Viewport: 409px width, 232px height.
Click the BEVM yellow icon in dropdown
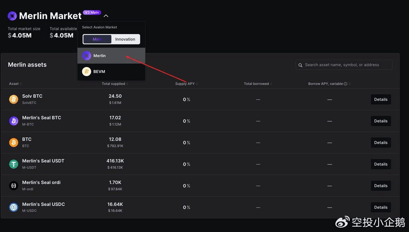(87, 72)
